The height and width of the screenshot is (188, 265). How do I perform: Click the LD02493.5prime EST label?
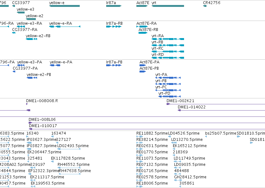click(x=73, y=146)
